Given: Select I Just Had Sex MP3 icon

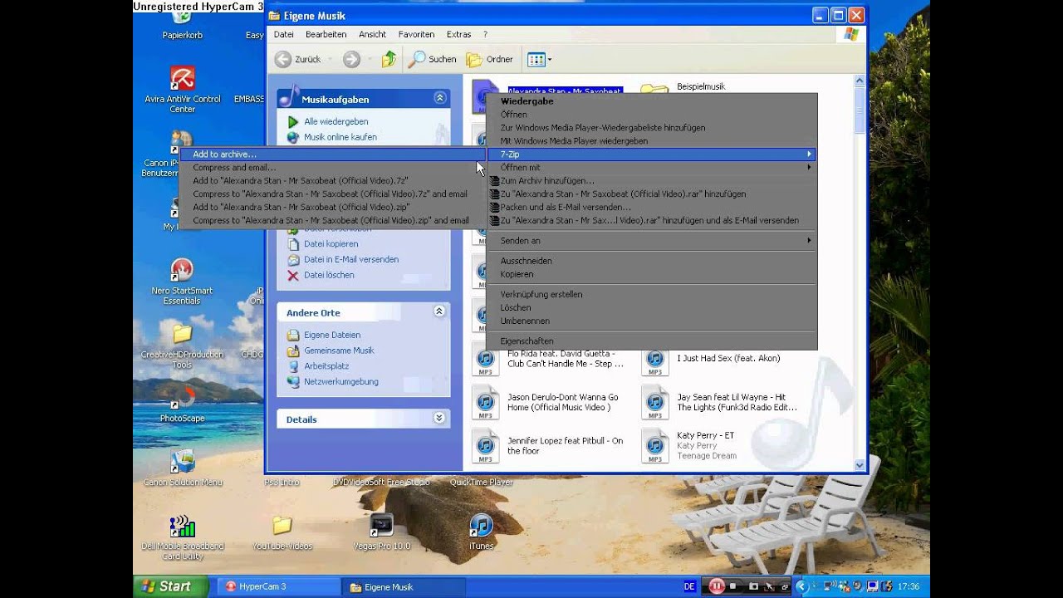Looking at the screenshot, I should pos(655,360).
